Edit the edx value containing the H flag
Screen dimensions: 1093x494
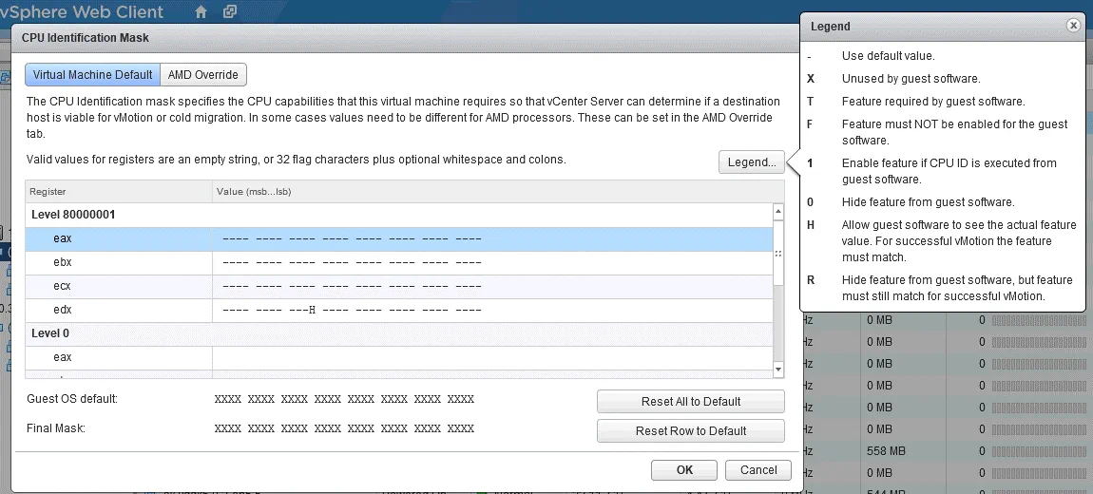490,311
